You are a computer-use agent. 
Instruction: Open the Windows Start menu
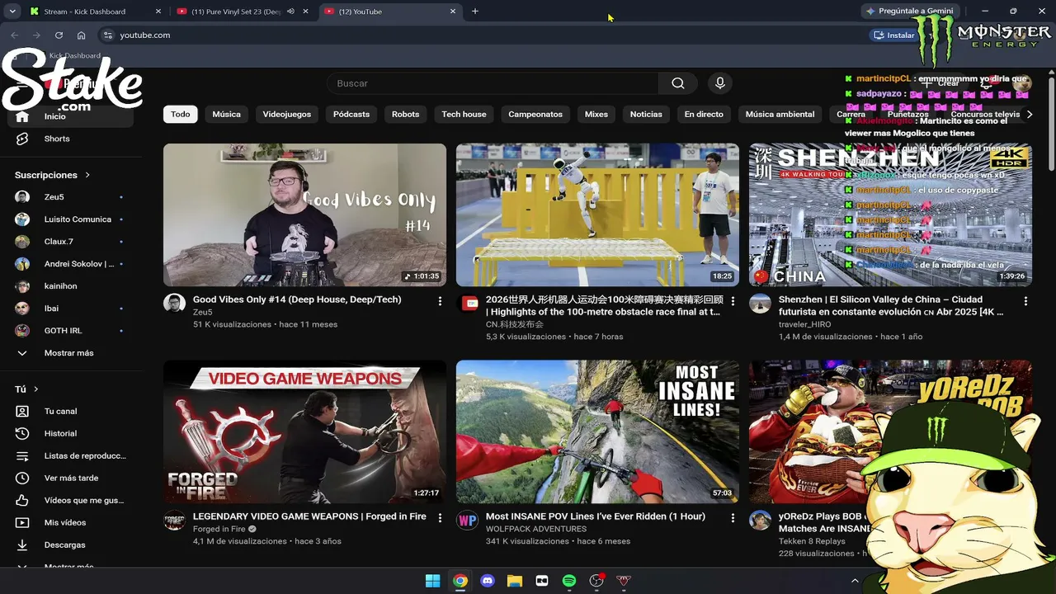[432, 581]
